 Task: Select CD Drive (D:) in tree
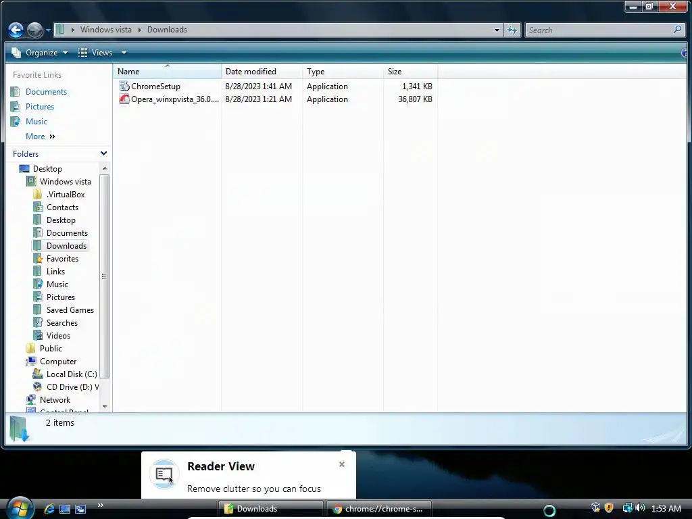click(72, 387)
